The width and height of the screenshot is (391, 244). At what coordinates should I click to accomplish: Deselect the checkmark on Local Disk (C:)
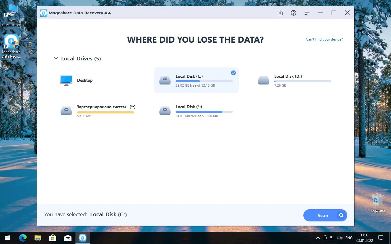coord(233,73)
